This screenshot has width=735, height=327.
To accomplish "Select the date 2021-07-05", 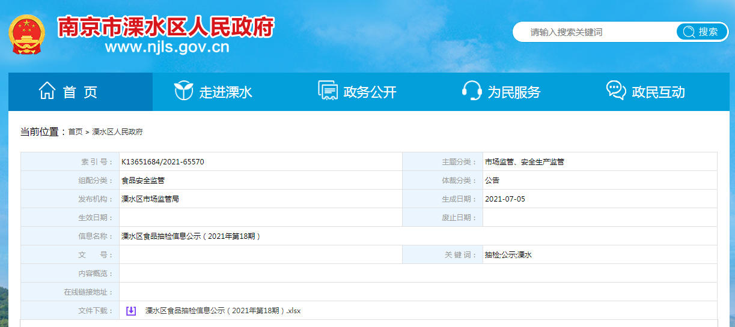I will (505, 199).
